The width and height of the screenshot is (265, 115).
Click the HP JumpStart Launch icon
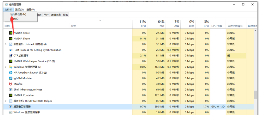coord(11,73)
